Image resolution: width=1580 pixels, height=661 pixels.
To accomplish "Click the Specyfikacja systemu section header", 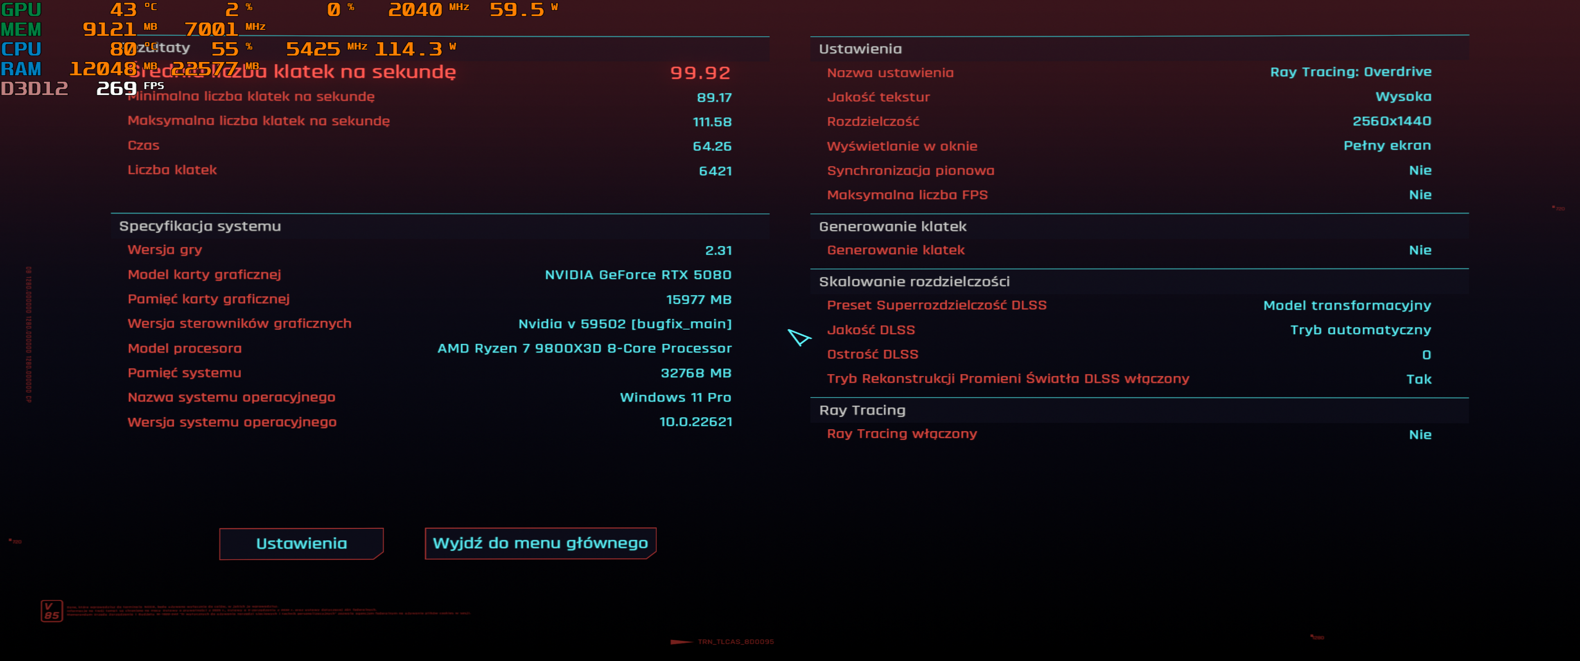I will click(200, 226).
